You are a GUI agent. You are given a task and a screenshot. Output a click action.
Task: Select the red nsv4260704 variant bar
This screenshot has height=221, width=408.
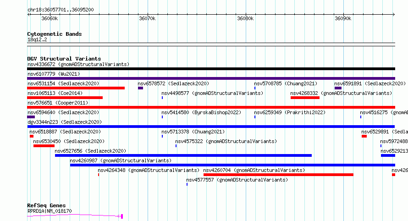278,175
